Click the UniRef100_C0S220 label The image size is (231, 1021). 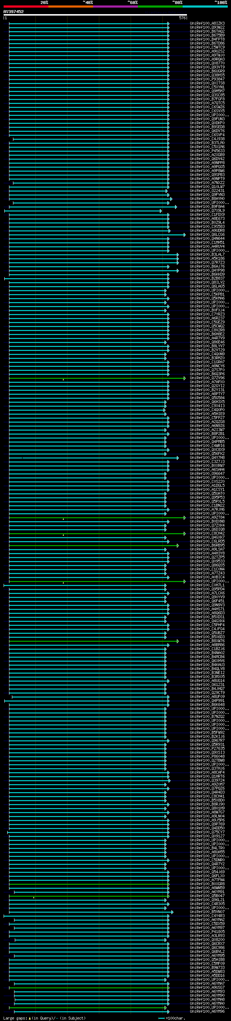(x=207, y=481)
